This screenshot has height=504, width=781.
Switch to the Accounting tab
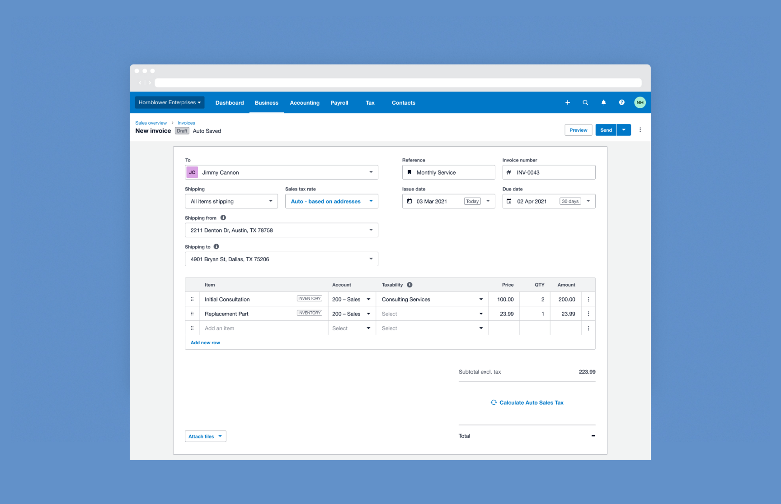pyautogui.click(x=304, y=103)
